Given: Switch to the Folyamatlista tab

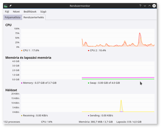Looking at the screenshot, I should 12,18.
